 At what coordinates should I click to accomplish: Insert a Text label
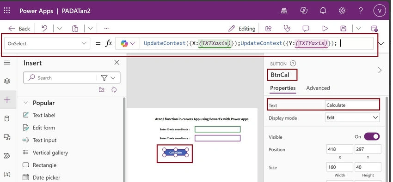pos(39,115)
